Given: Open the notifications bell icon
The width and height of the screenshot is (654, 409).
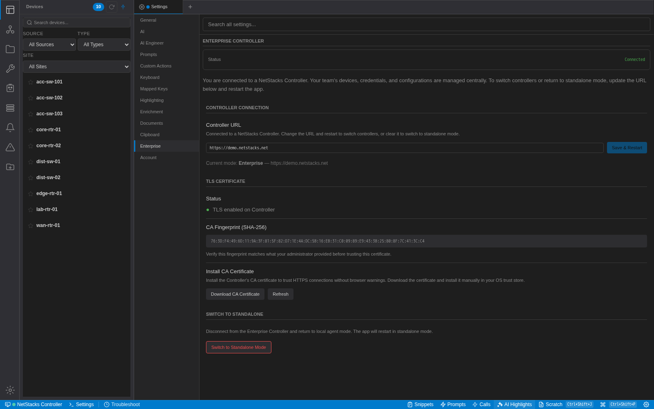Looking at the screenshot, I should click(10, 128).
